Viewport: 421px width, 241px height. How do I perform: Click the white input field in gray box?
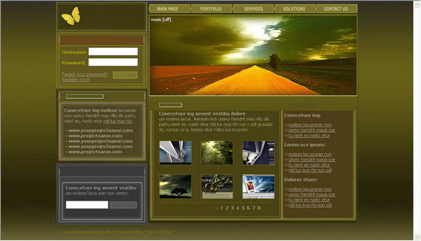click(x=87, y=204)
